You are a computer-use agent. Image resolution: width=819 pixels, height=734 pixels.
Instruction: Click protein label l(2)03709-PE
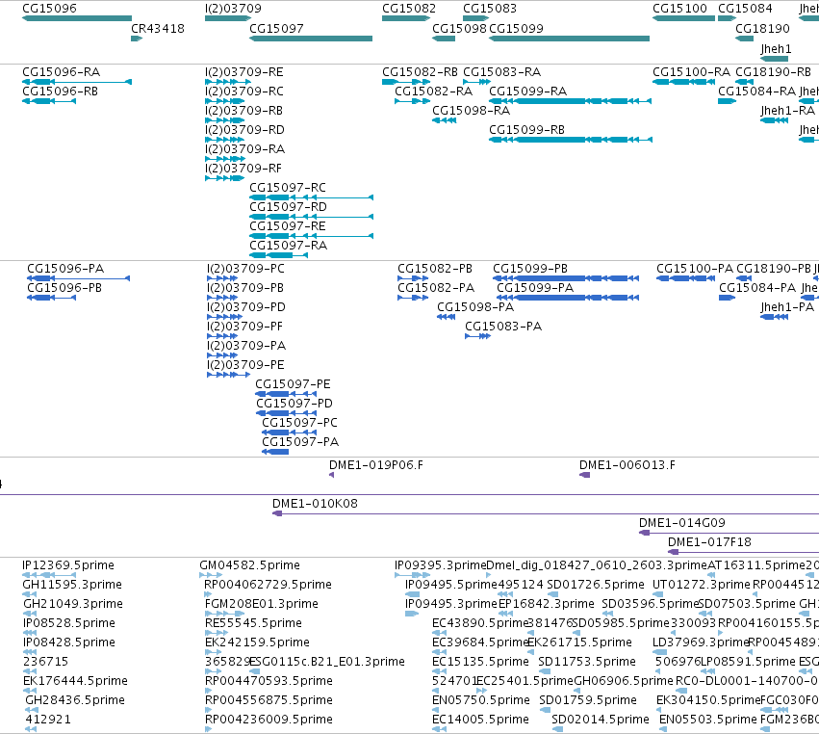coord(246,365)
